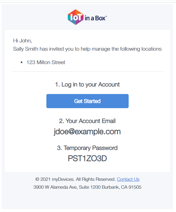Click the horizontal divider under locations list
The width and height of the screenshot is (176, 212).
88,71
